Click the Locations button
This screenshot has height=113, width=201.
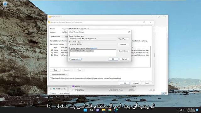pos(123,45)
